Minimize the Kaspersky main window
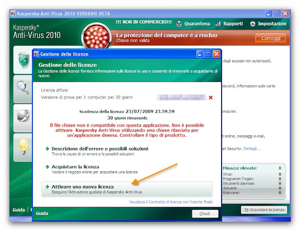The height and width of the screenshot is (231, 300). pyautogui.click(x=269, y=14)
